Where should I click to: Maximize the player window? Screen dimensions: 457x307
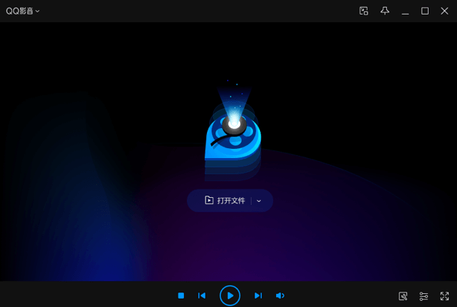pos(425,11)
